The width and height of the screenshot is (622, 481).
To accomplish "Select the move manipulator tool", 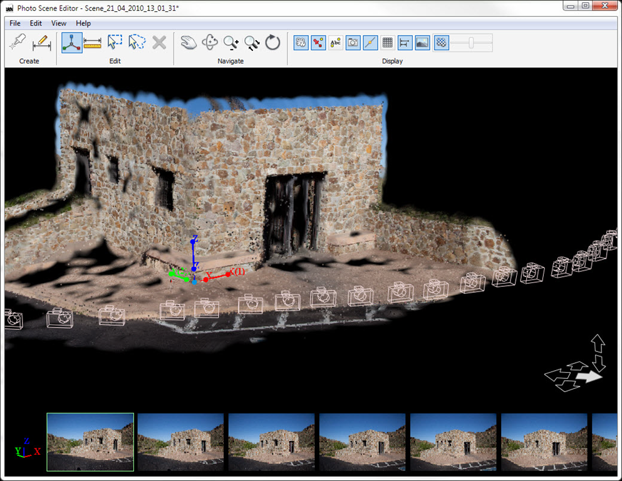I will click(x=71, y=42).
